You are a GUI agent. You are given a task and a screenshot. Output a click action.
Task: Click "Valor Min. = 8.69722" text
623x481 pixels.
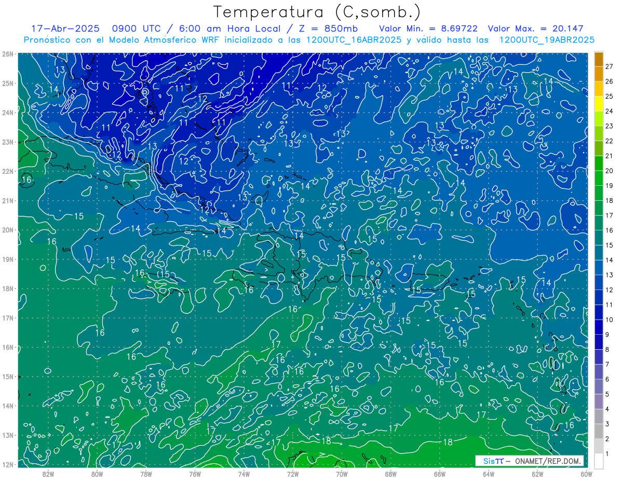(x=428, y=29)
